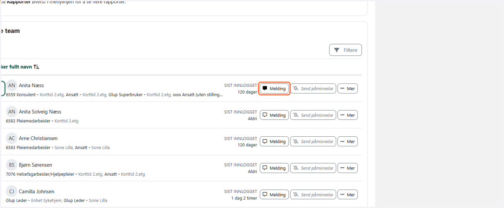Click the BS avatar of Bjørn Sørensen
Viewport: 504px width, 208px height.
(x=12, y=165)
